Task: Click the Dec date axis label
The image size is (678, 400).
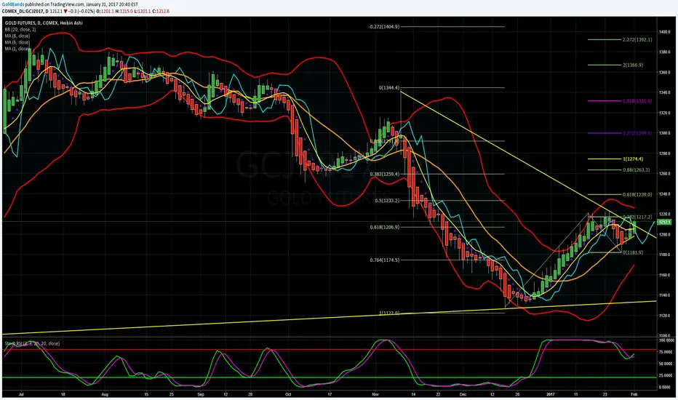Action: pyautogui.click(x=463, y=394)
